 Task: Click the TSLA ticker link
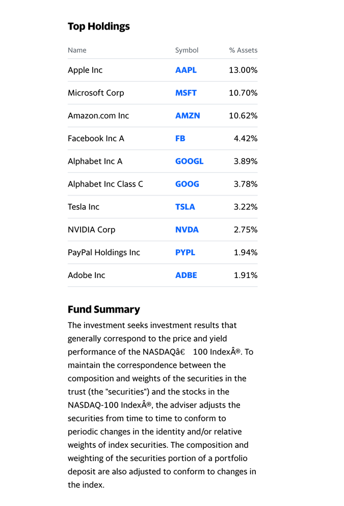(185, 207)
